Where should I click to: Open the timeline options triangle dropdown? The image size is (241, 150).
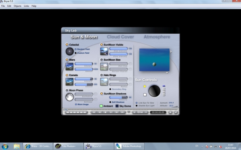click(129, 112)
